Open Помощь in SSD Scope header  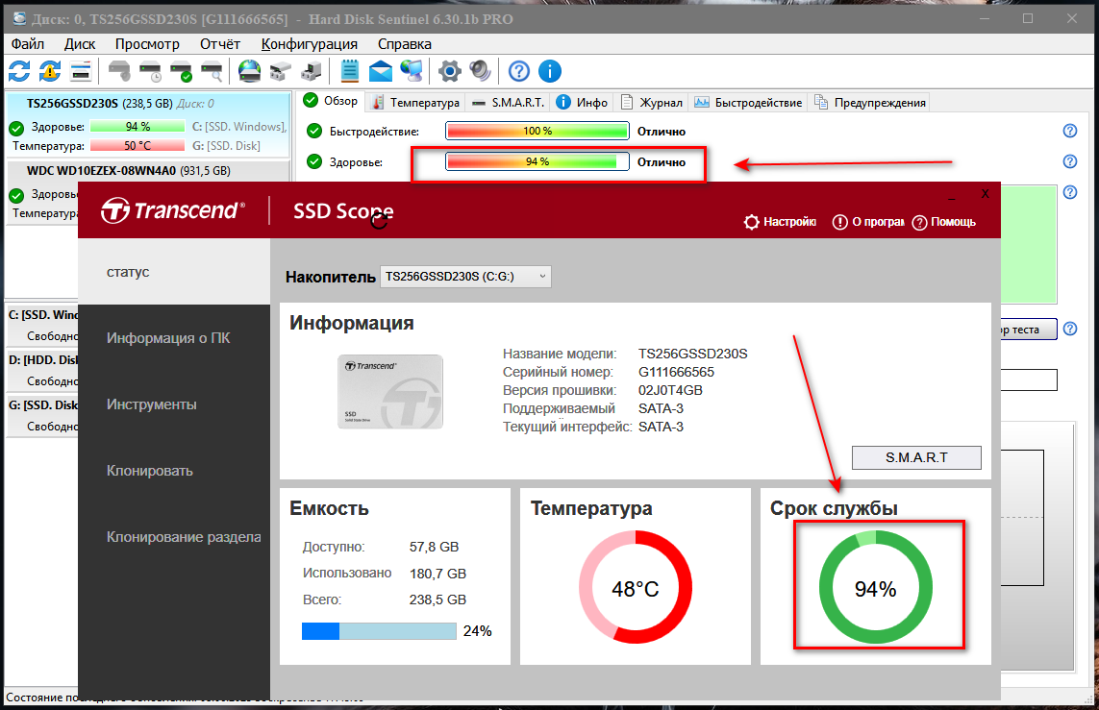[944, 222]
